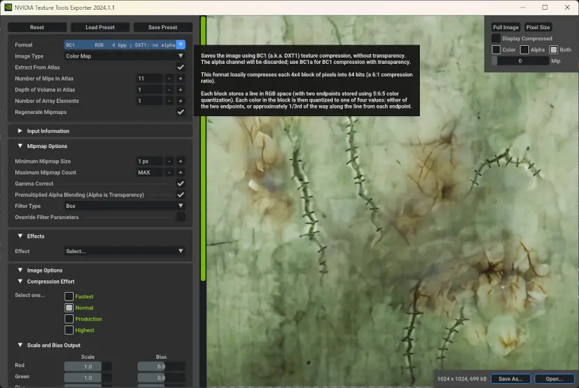Enable the Display Compressed checkbox
The height and width of the screenshot is (388, 579).
coord(496,38)
